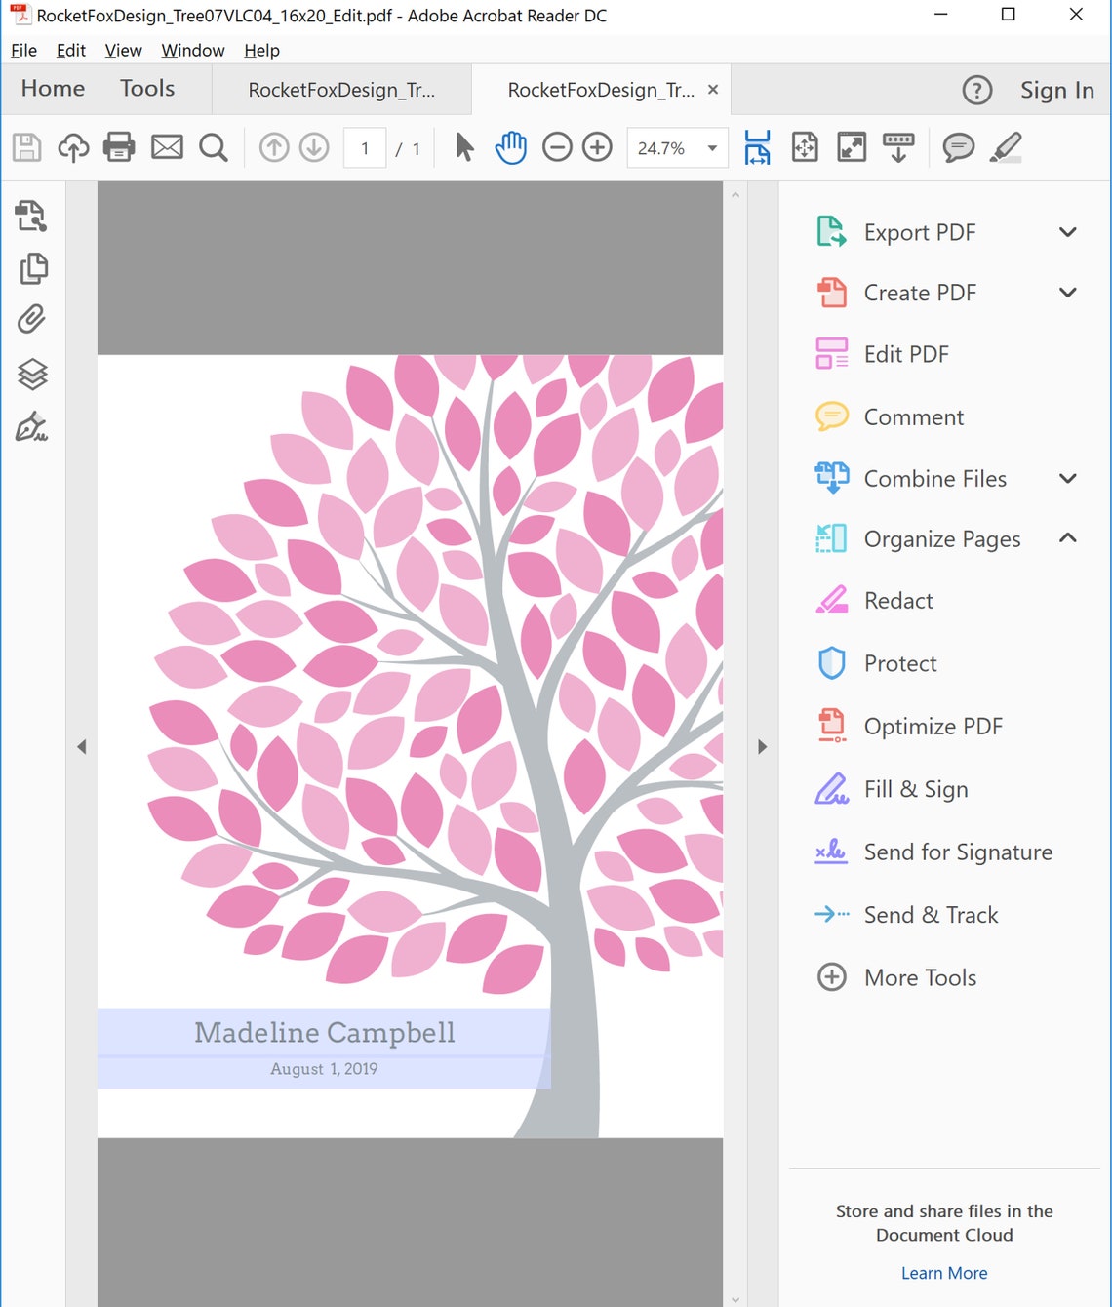Choose the Selection arrow tool
This screenshot has height=1307, width=1112.
[x=464, y=147]
